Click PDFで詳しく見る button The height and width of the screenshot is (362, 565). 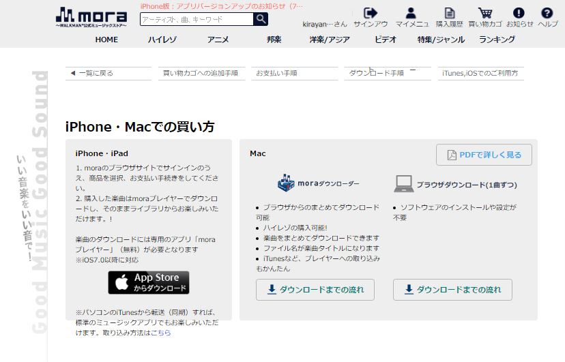pos(484,155)
